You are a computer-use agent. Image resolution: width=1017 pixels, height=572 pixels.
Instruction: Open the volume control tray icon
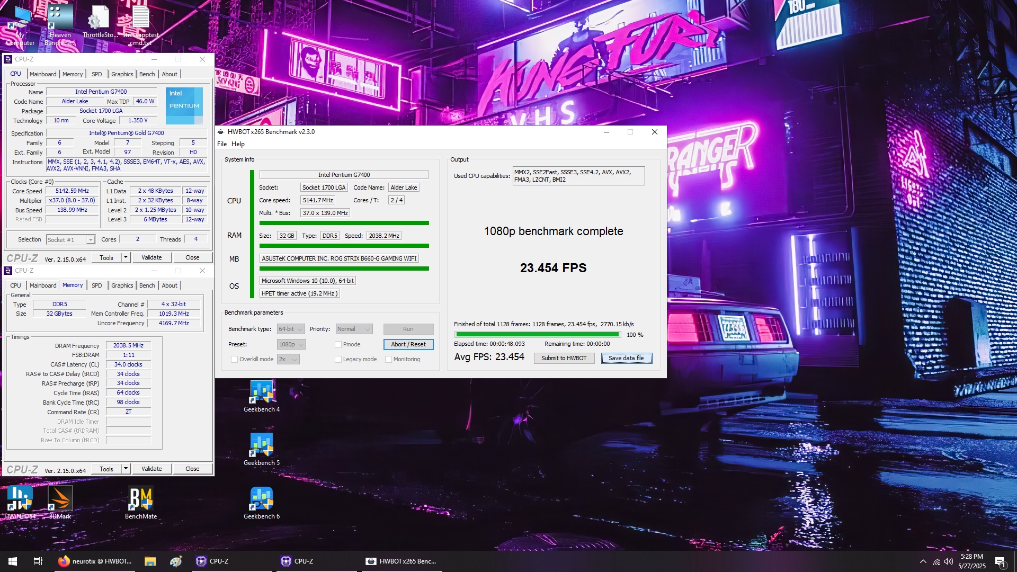(949, 561)
